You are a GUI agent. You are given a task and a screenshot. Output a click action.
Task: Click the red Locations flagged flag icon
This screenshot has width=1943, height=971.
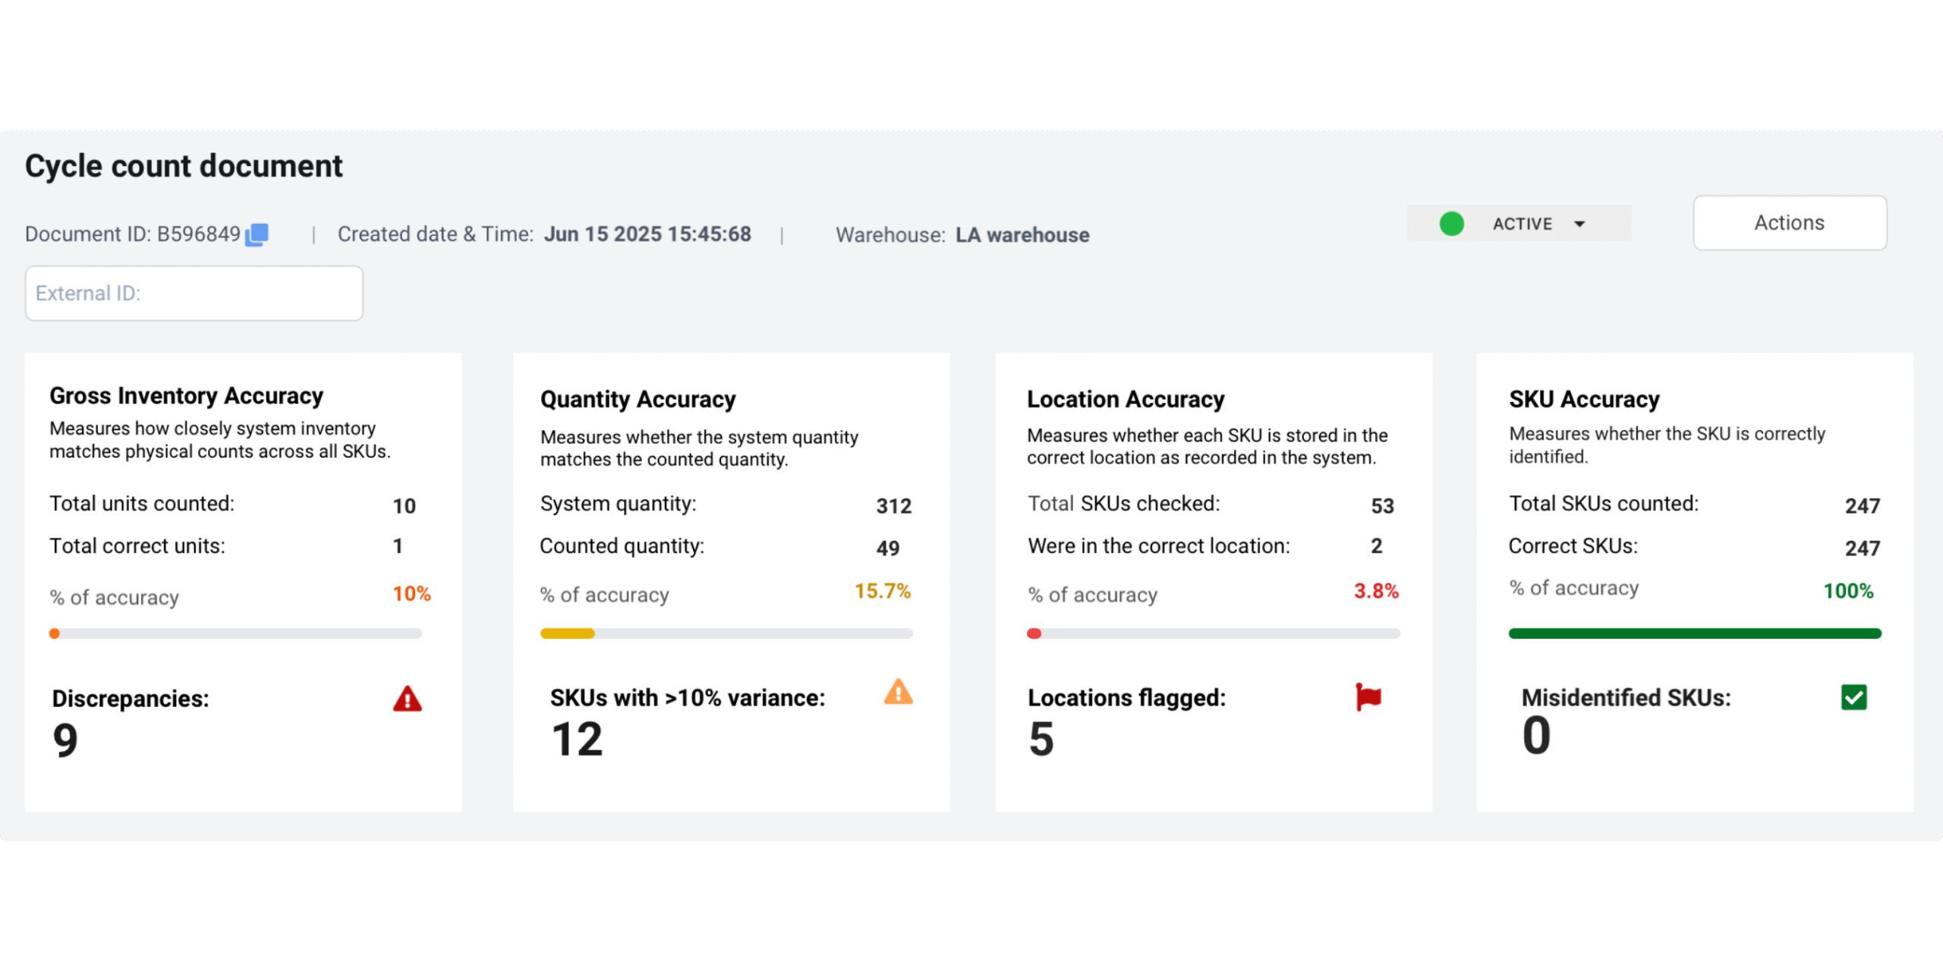(1368, 696)
